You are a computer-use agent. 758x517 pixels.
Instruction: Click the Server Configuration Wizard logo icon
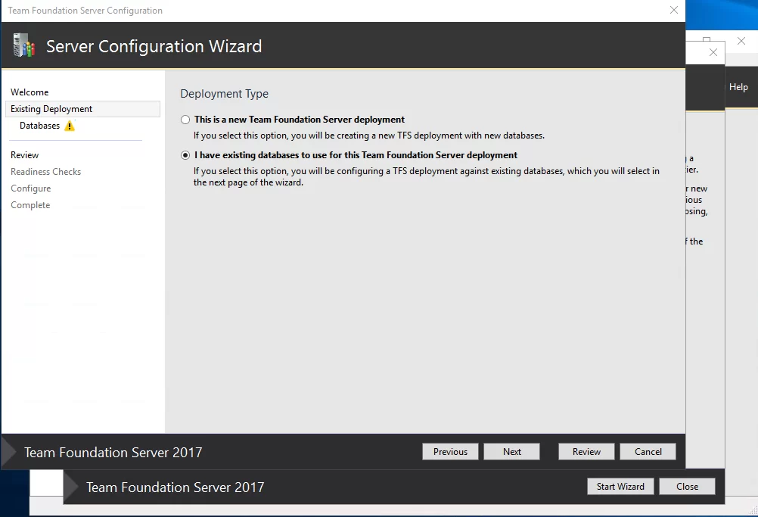pyautogui.click(x=24, y=45)
